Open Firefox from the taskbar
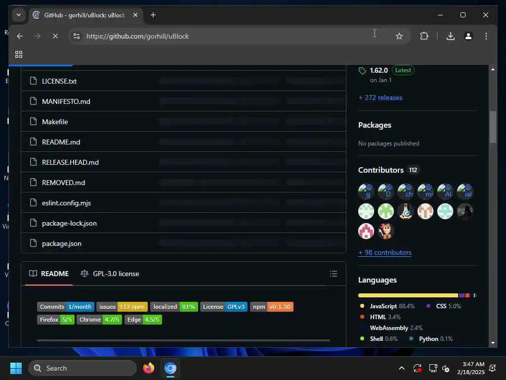506x380 pixels. (149, 368)
